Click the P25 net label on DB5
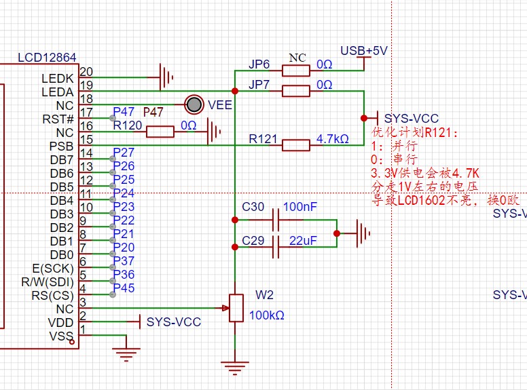The image size is (527, 390). pyautogui.click(x=124, y=180)
